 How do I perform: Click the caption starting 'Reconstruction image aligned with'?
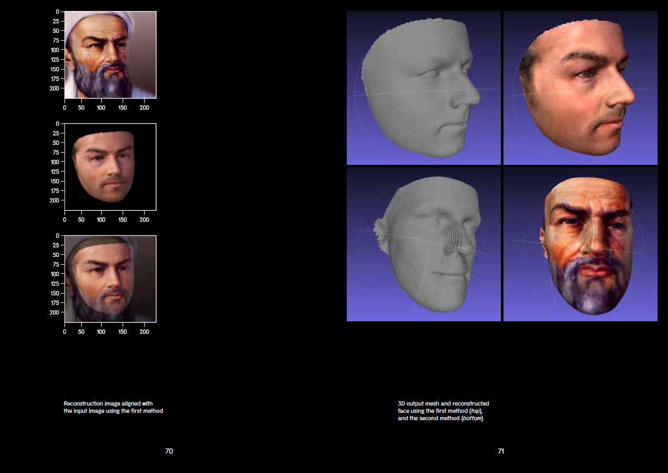click(113, 407)
